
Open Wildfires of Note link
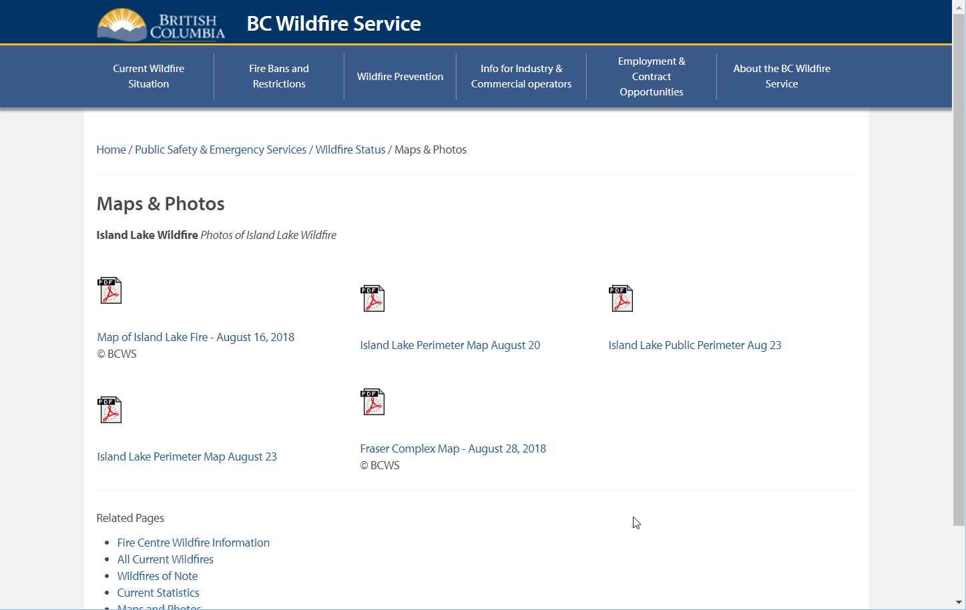tap(158, 576)
